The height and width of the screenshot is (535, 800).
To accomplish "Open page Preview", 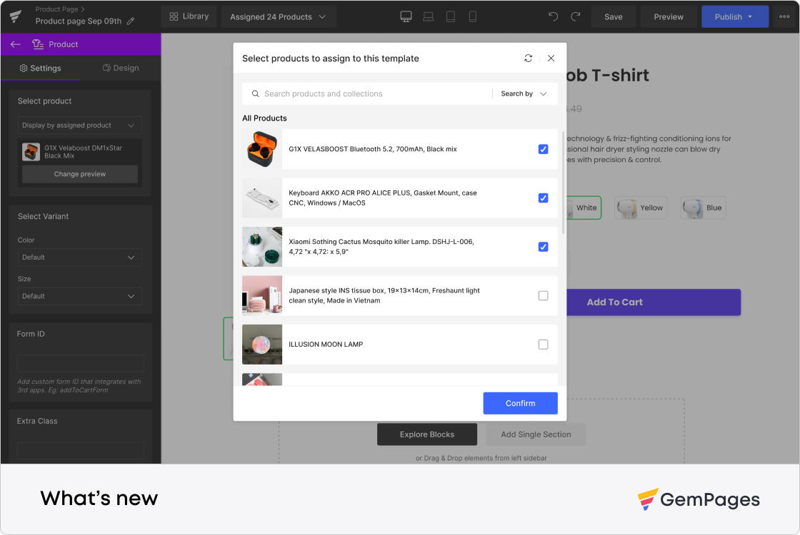I will 669,17.
